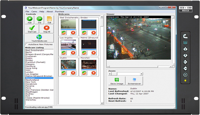Remove the Emden webcam with red X
Screen dimensions: 200x115
click(x=93, y=33)
